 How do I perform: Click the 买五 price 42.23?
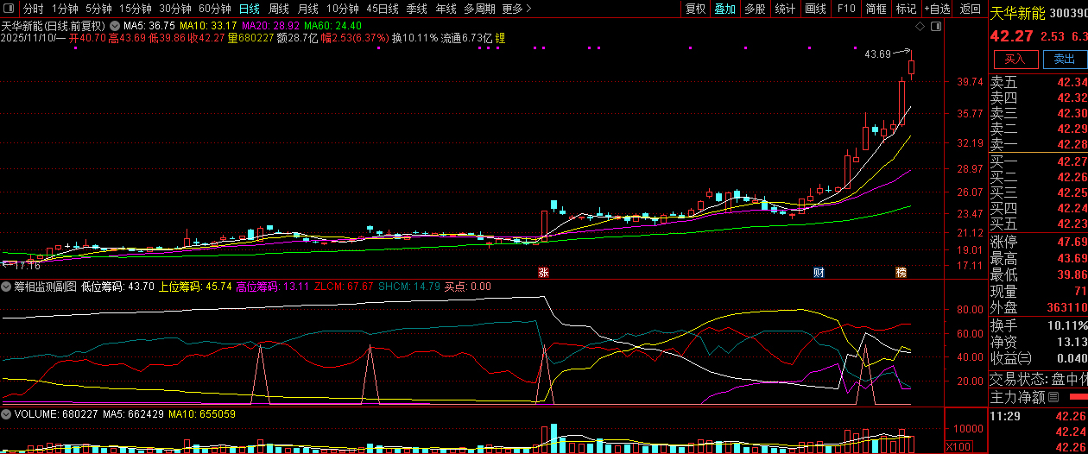(1072, 224)
